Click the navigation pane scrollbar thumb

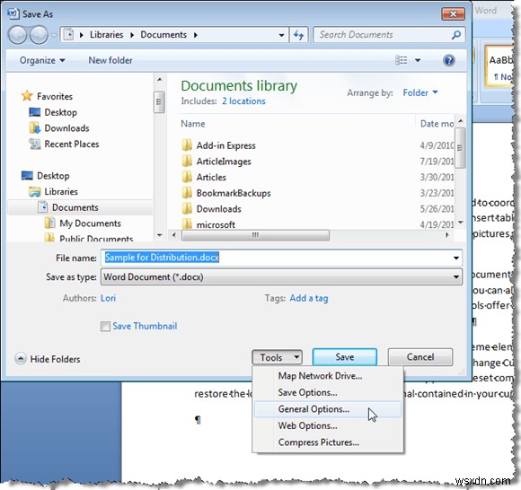[159, 102]
